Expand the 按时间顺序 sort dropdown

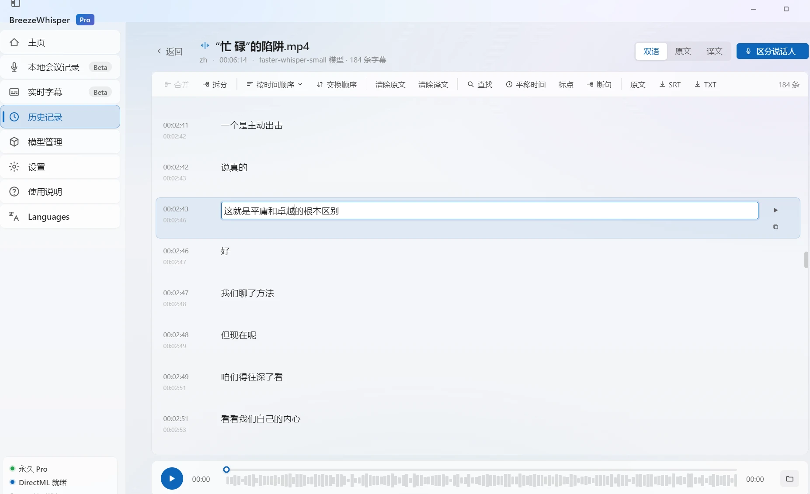click(275, 85)
